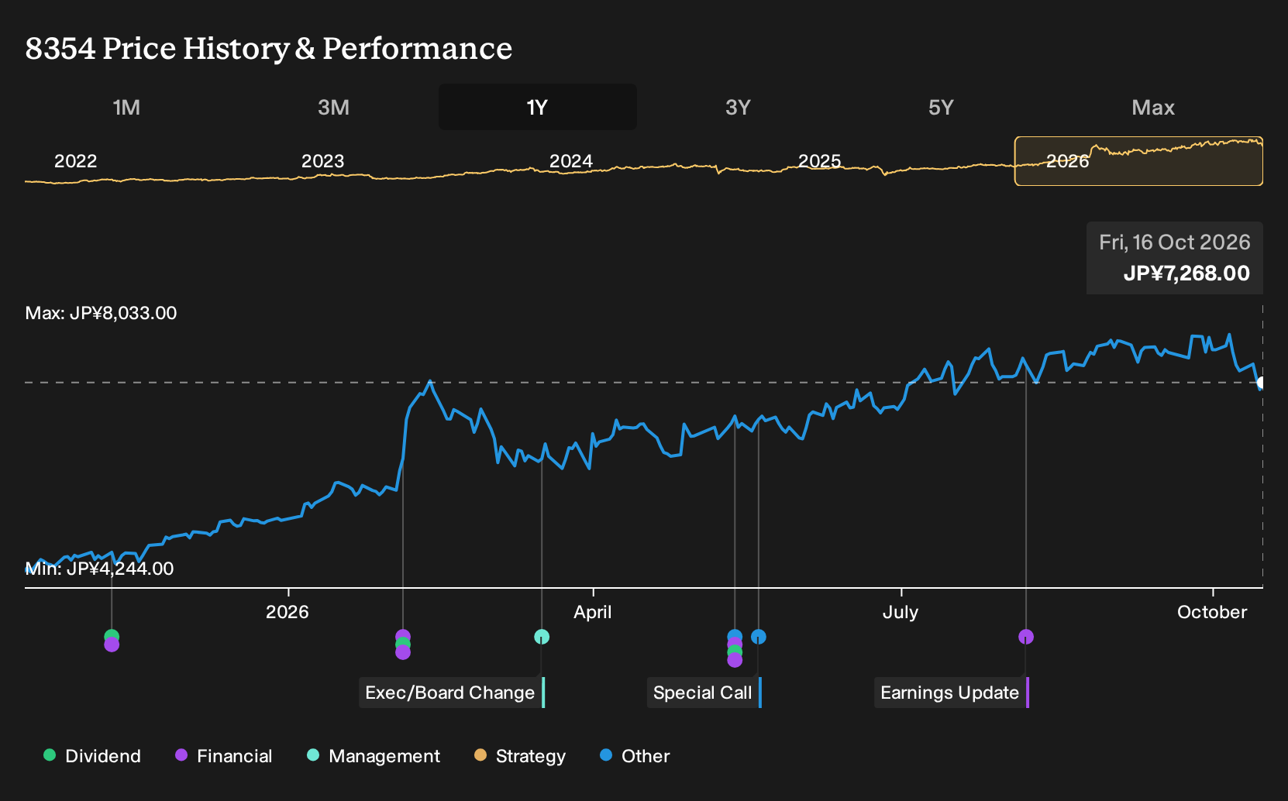Open the Earnings Update event label
The width and height of the screenshot is (1288, 801).
[x=952, y=693]
